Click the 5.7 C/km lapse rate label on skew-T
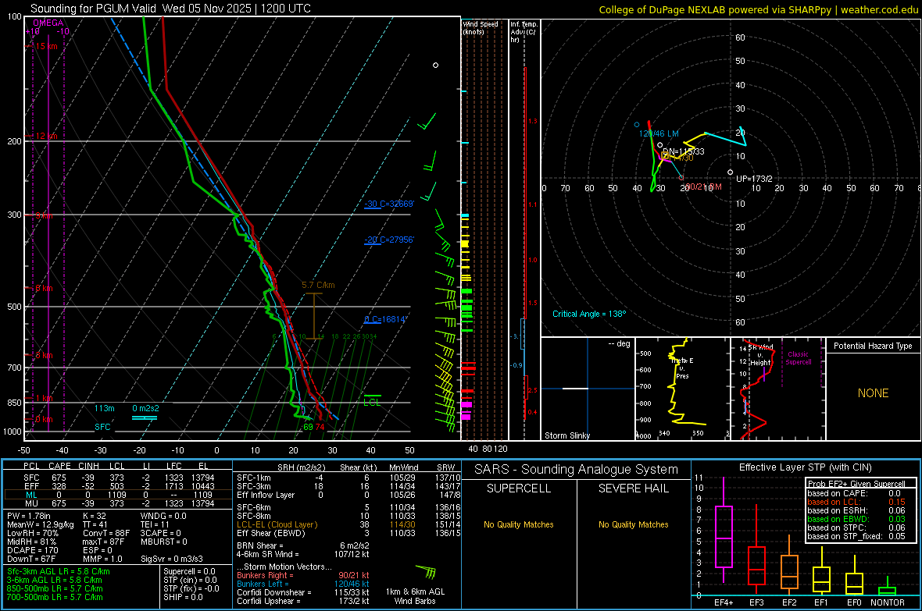 click(318, 285)
